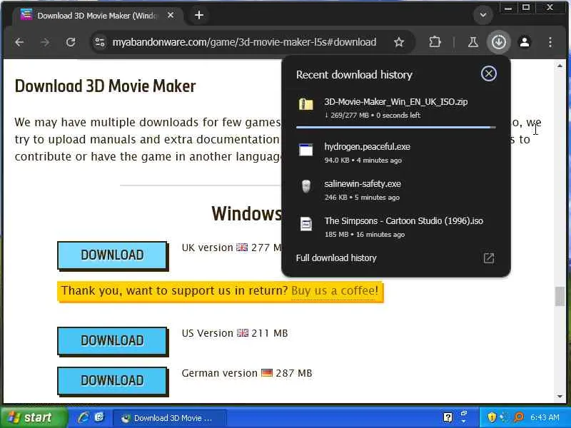The image size is (571, 428).
Task: Go back to the previous page
Action: [20, 42]
